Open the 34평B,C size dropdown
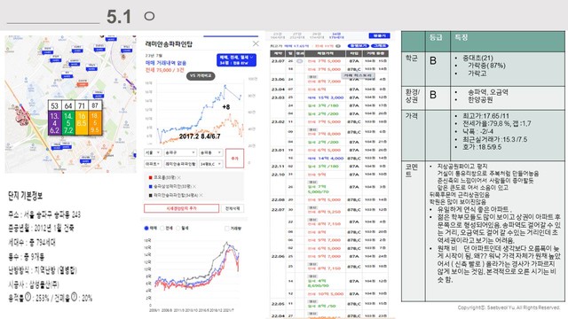The height and width of the screenshot is (319, 568). coord(211,164)
